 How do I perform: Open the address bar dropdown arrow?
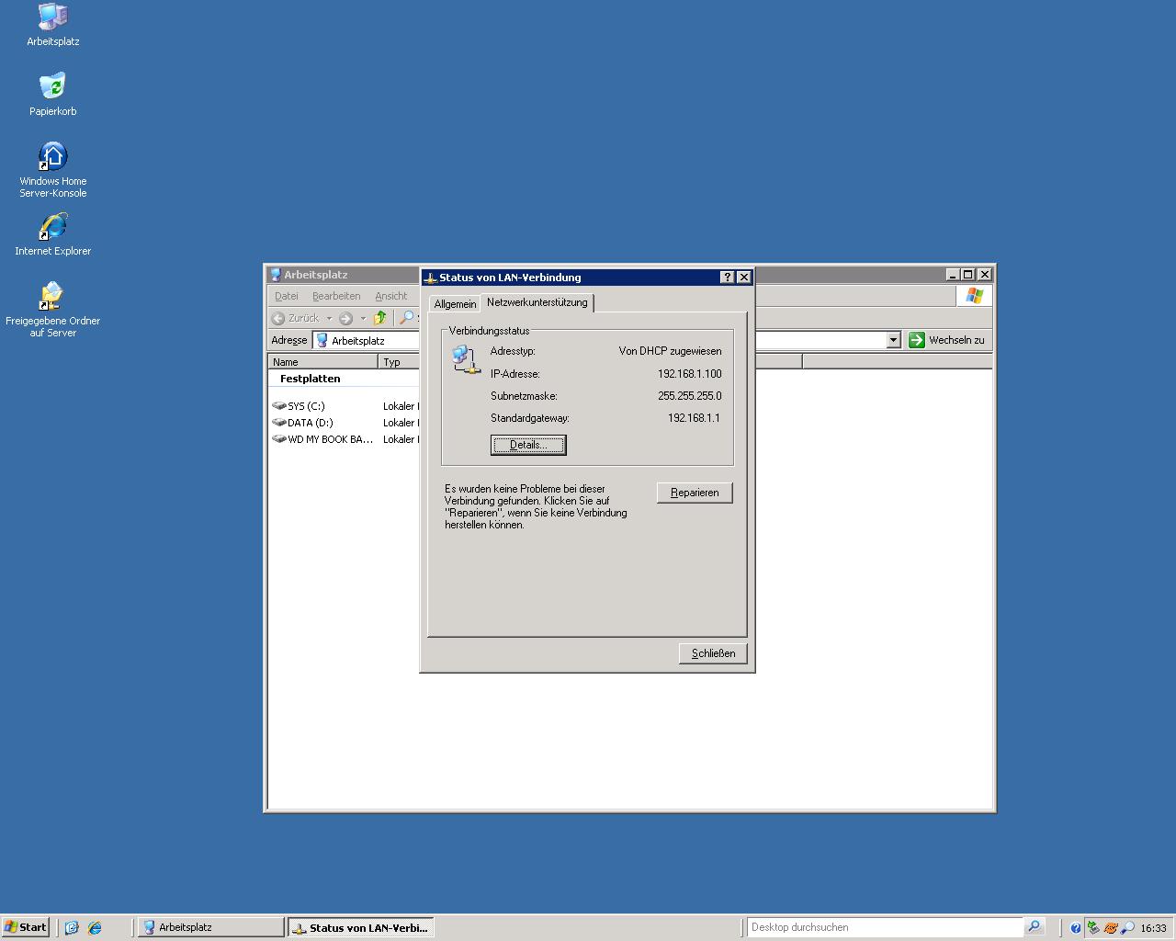point(893,340)
